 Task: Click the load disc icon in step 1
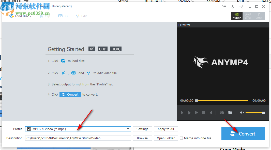point(63,61)
